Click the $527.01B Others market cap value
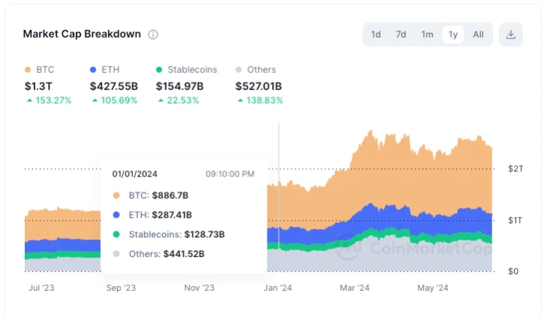This screenshot has height=317, width=547. (257, 86)
